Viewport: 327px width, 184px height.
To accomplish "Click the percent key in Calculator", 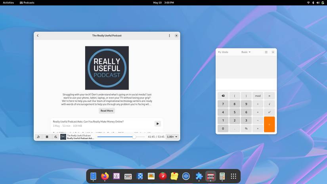I will click(x=246, y=128).
